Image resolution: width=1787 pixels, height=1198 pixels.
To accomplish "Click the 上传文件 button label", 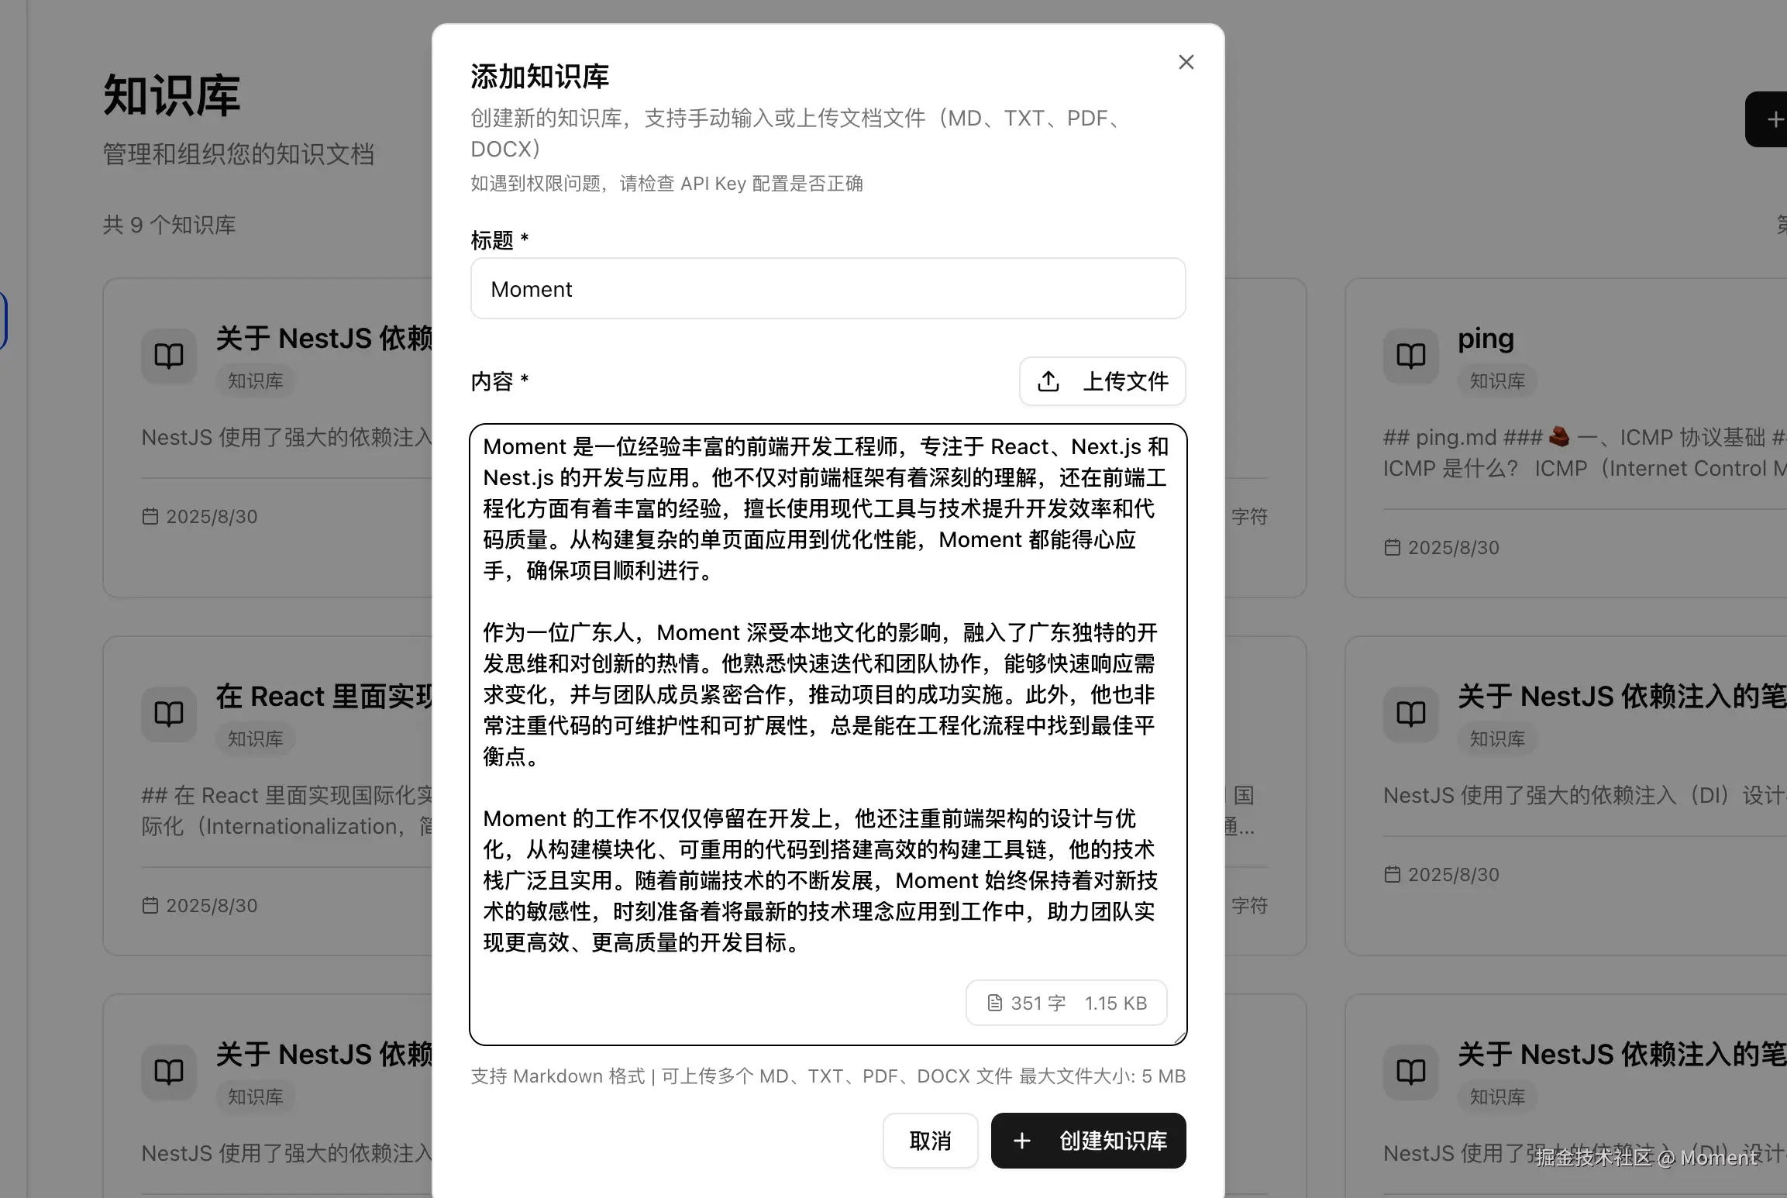I will coord(1125,381).
